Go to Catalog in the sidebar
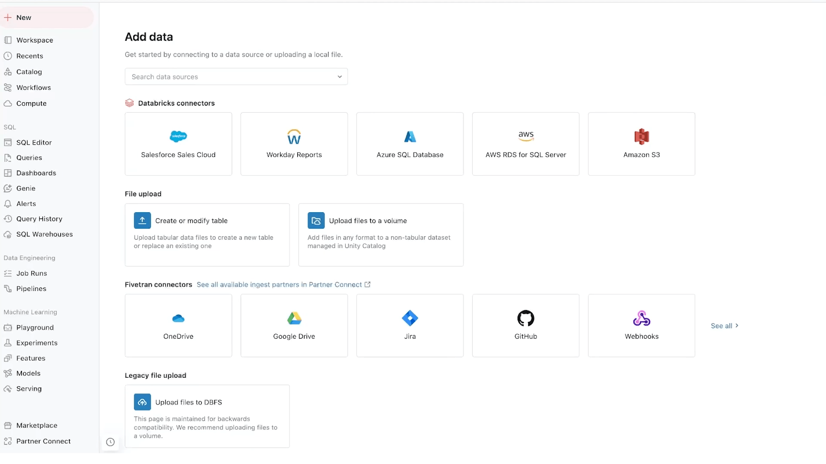This screenshot has height=464, width=826. click(29, 72)
